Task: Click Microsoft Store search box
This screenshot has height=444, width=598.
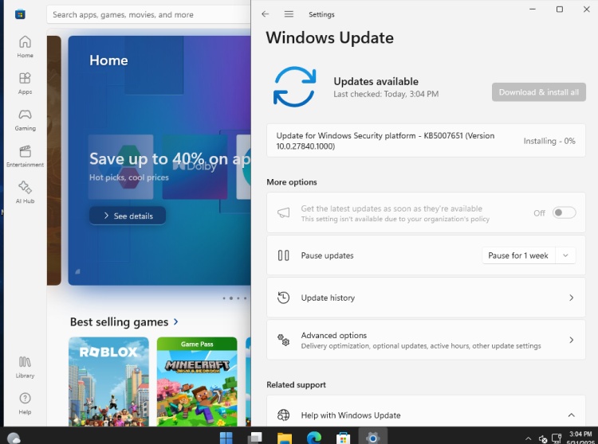Action: click(149, 14)
